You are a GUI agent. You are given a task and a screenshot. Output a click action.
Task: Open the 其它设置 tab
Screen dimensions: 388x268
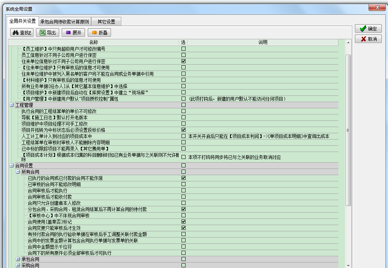point(106,22)
